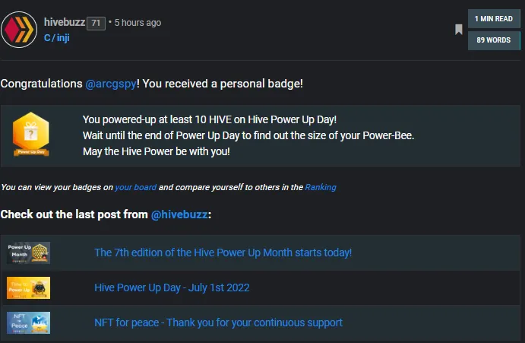The height and width of the screenshot is (343, 525).
Task: Open the Power Up Month post thumbnail
Action: click(28, 252)
